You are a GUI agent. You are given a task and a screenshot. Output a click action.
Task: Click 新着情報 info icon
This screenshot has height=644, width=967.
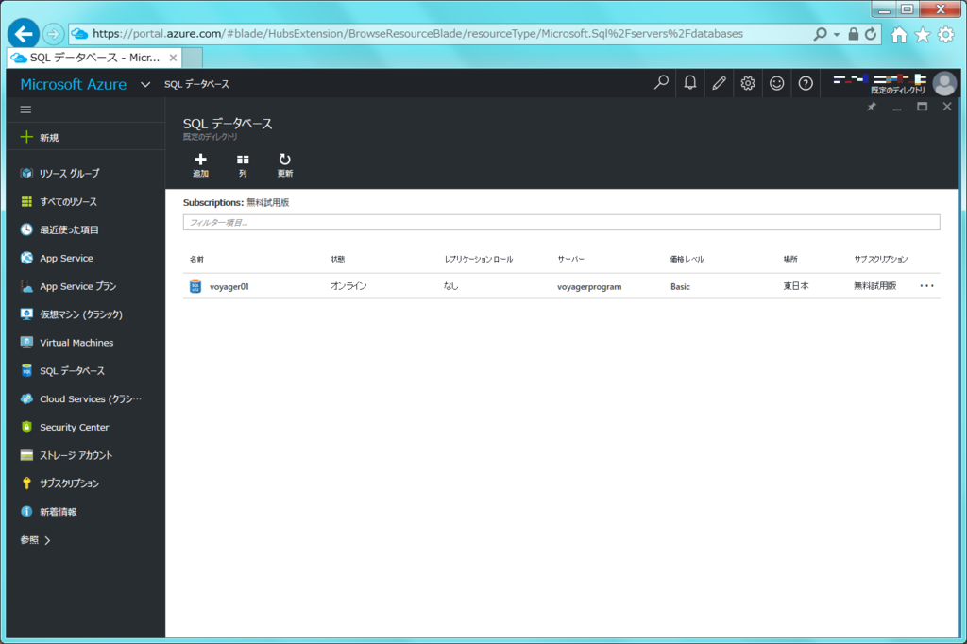pos(26,512)
